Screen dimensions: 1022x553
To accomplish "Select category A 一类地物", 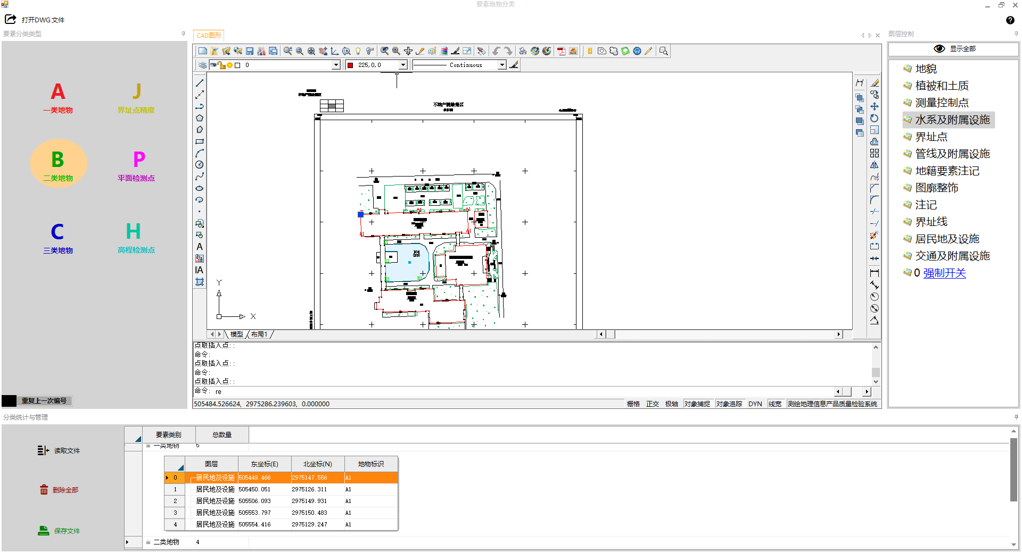I will (58, 98).
